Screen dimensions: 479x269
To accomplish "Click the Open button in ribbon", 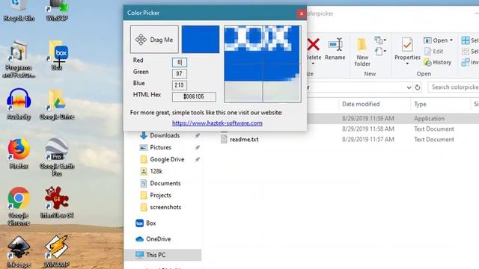I will pos(436,40).
